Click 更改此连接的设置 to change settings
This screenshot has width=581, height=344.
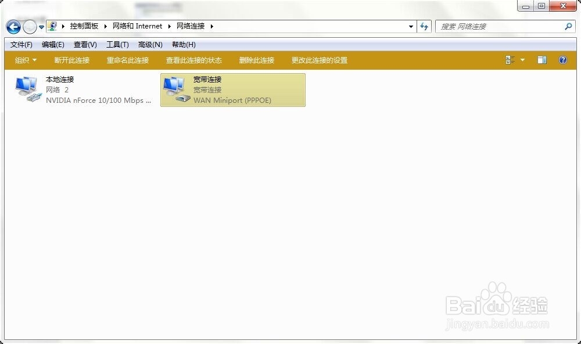point(318,60)
